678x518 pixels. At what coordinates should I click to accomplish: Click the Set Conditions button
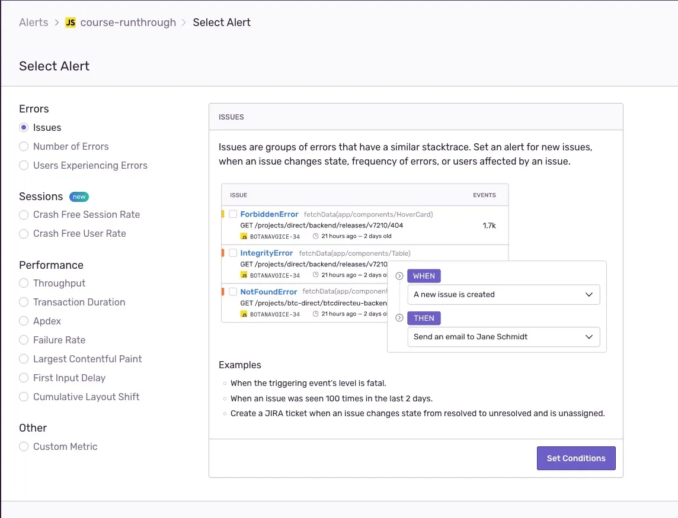point(576,458)
